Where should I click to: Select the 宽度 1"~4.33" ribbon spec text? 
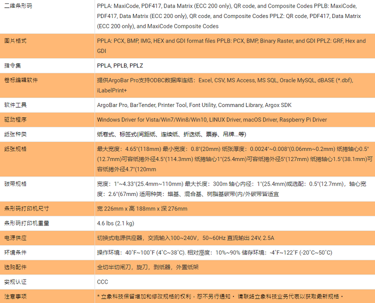click(231, 189)
